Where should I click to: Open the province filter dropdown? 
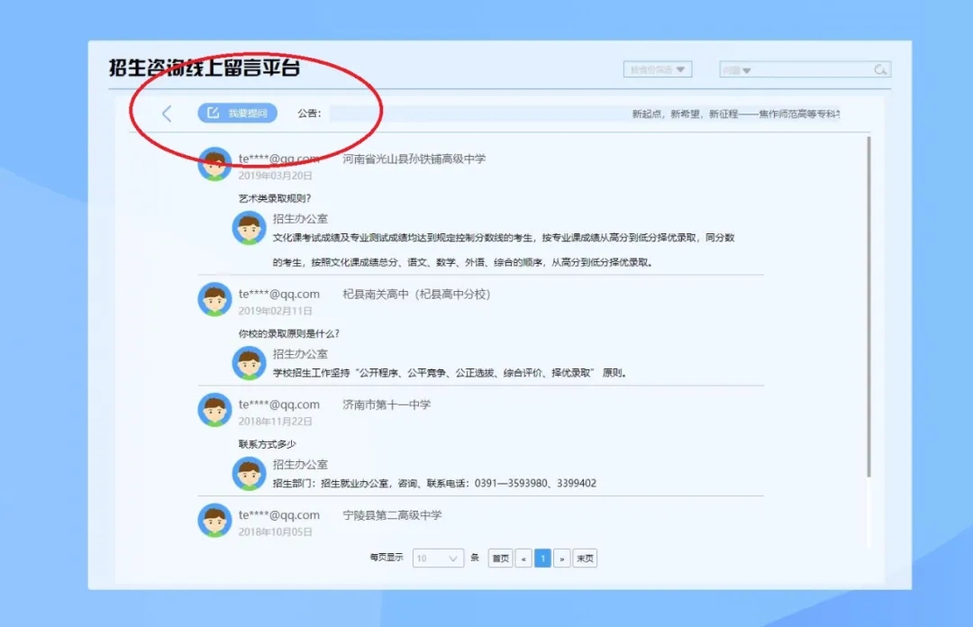coord(657,69)
